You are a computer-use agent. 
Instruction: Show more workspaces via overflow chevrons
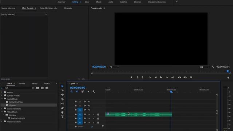tap(177, 2)
